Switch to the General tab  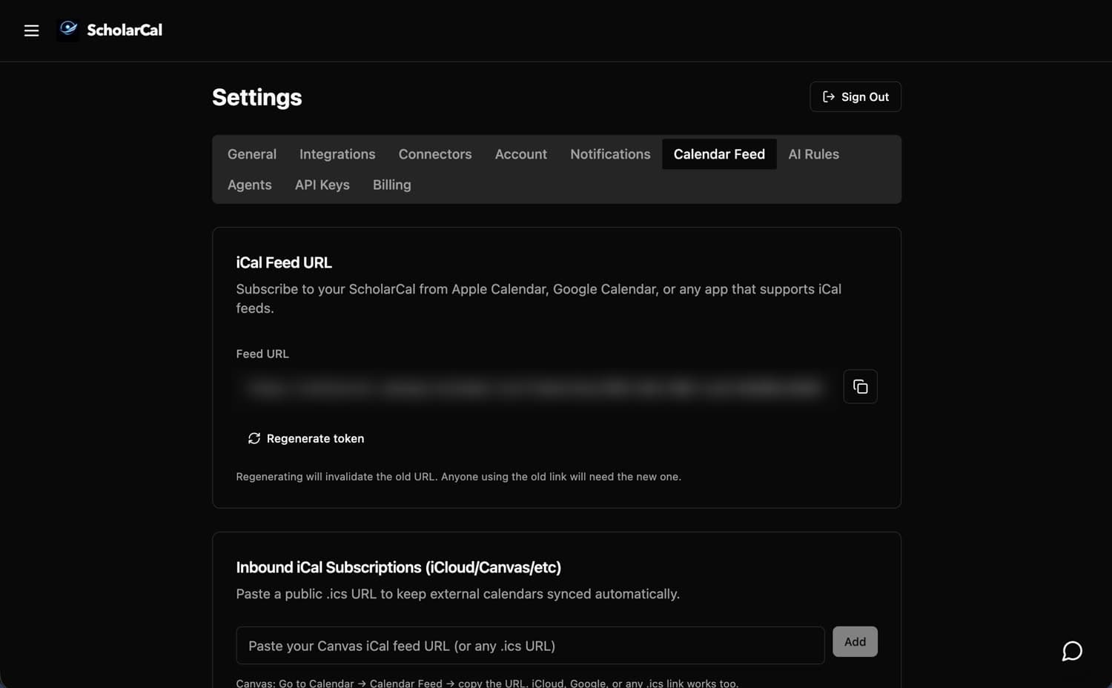(x=252, y=154)
